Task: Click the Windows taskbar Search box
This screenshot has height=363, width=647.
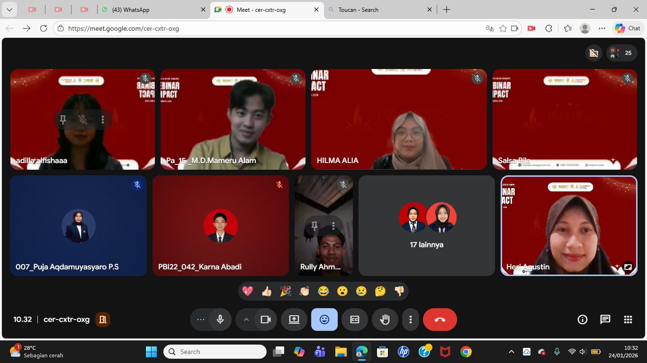Action: pos(216,352)
